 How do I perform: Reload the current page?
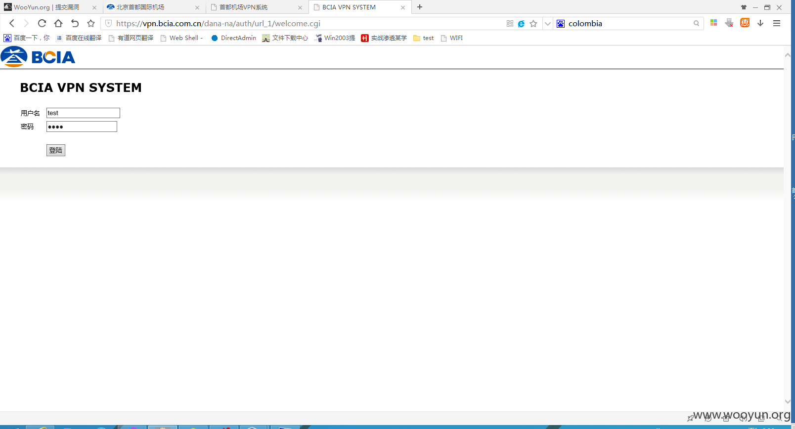pos(42,23)
